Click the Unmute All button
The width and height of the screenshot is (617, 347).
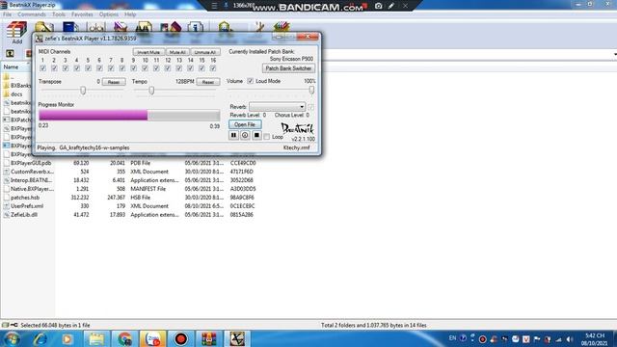coord(205,52)
